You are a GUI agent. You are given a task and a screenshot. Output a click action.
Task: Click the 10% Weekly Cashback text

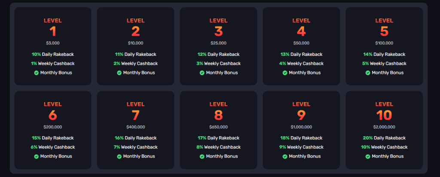384,147
